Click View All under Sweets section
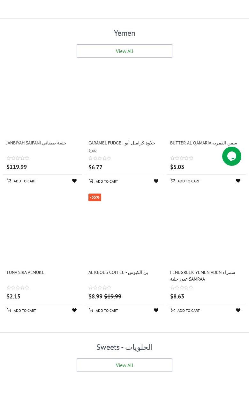Screen dimensions: 249x404 [x=124, y=365]
